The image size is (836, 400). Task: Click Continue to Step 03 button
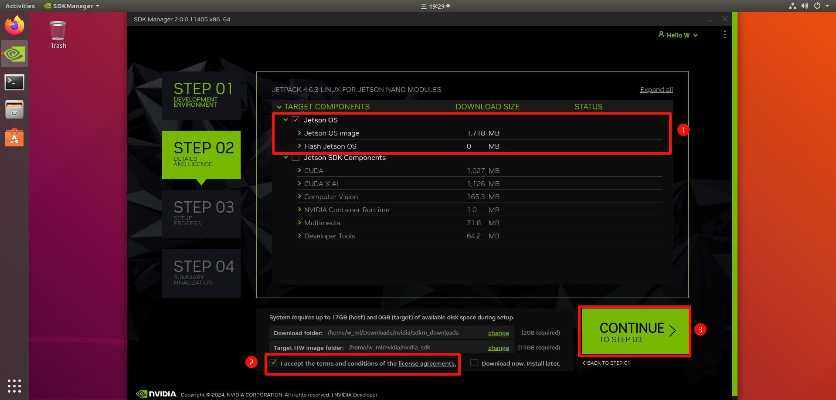point(635,332)
